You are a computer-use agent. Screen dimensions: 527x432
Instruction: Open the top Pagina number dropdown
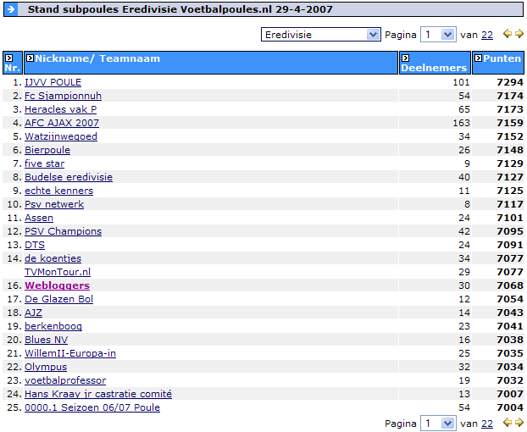(x=437, y=35)
